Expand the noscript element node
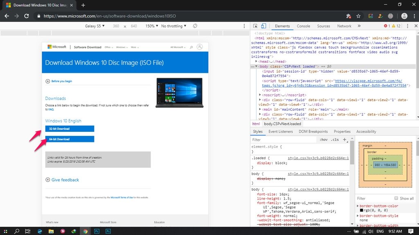419x235 pixels. (x=260, y=95)
